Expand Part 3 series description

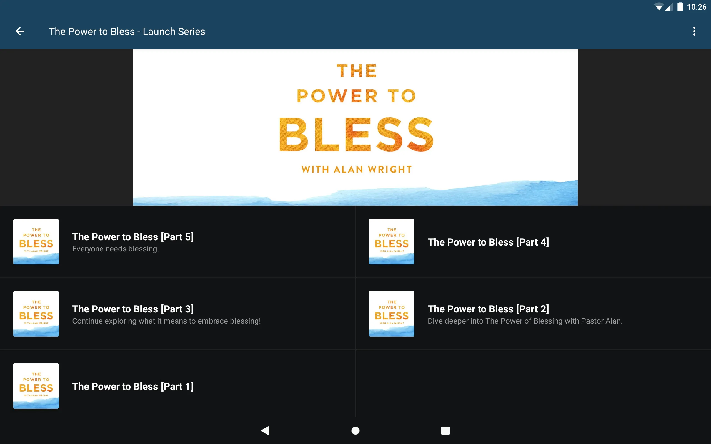pos(166,321)
